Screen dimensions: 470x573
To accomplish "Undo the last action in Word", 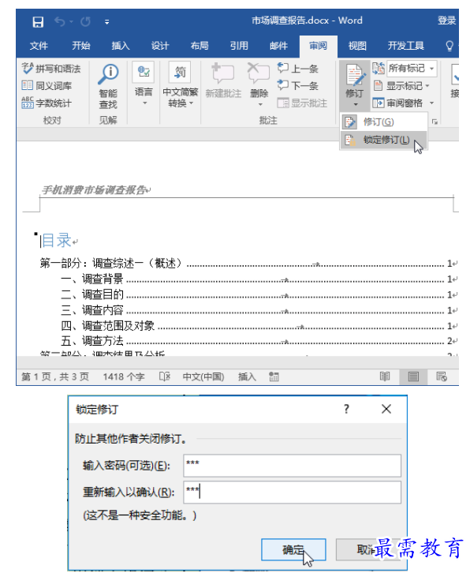I will 59,22.
